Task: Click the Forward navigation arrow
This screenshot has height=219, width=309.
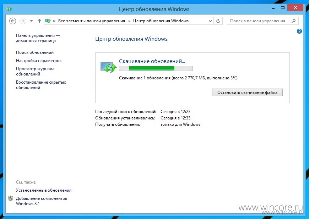Action: (23, 21)
